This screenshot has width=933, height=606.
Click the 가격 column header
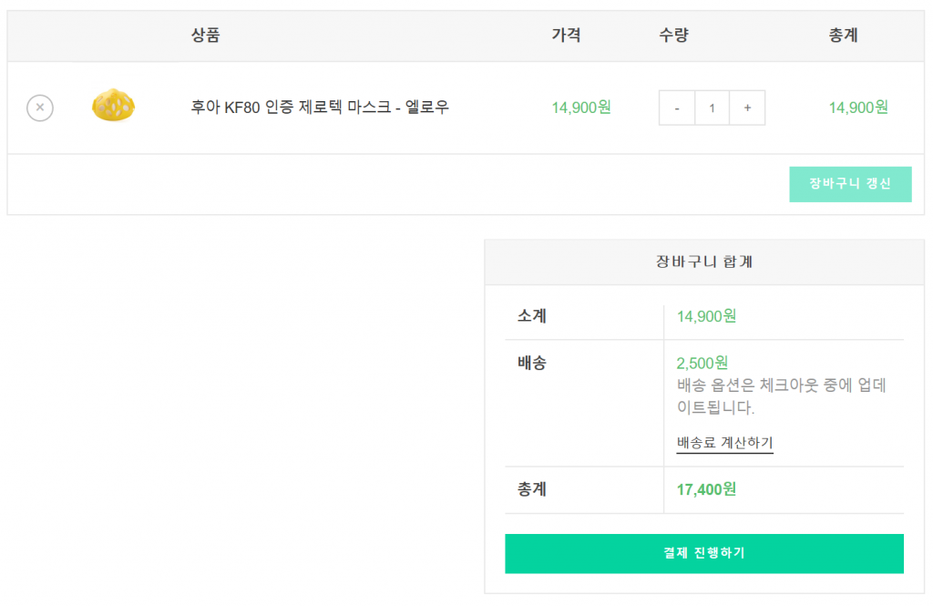(x=566, y=36)
